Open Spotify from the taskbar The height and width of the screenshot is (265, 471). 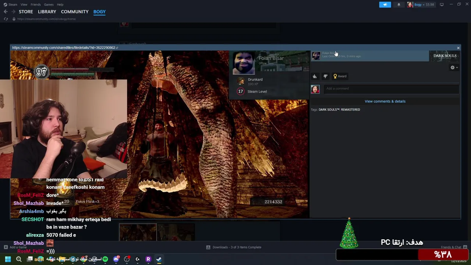tap(105, 259)
